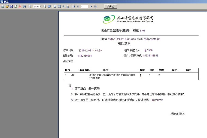Click the order number 1412080001
Viewport: 207px width, 138px height.
click(85, 56)
